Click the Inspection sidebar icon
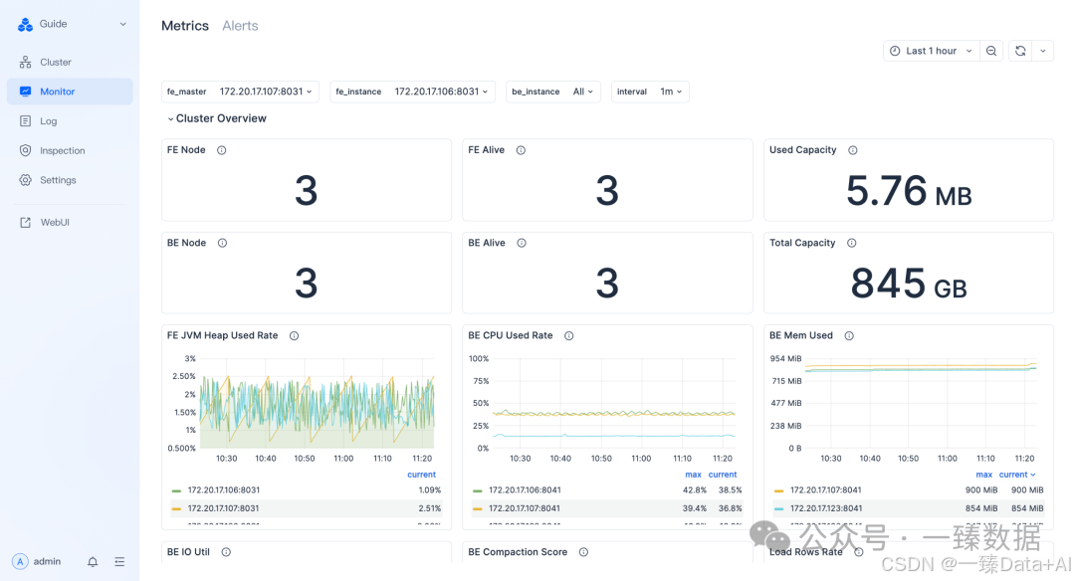 (25, 151)
